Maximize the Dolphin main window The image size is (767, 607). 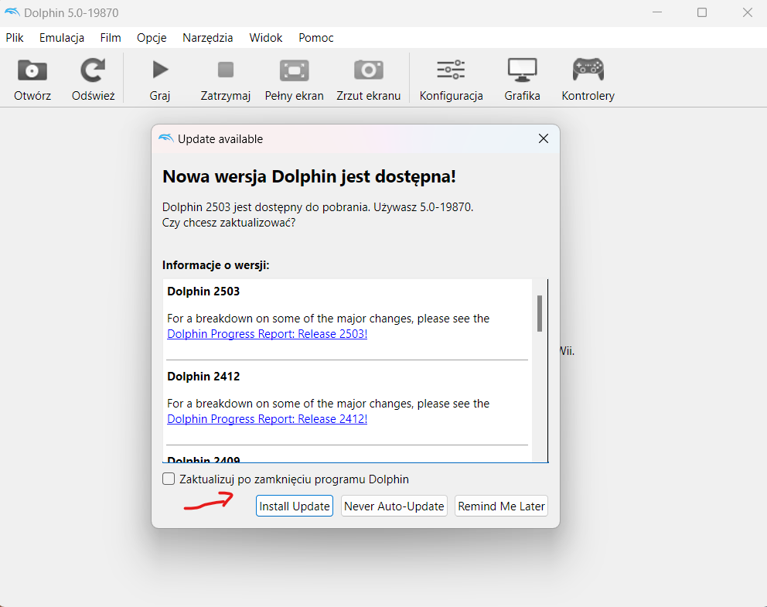pos(702,12)
